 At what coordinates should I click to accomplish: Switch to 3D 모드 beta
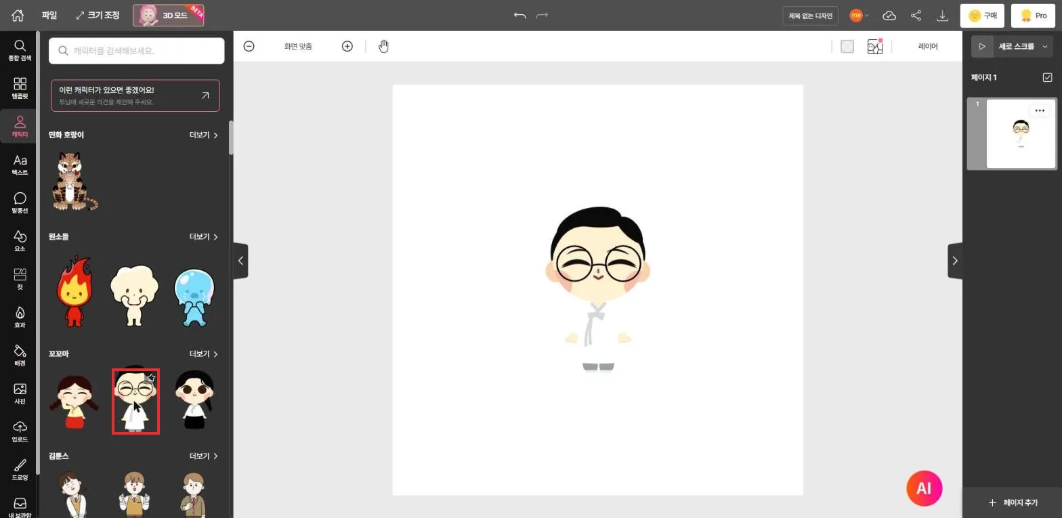click(x=168, y=15)
